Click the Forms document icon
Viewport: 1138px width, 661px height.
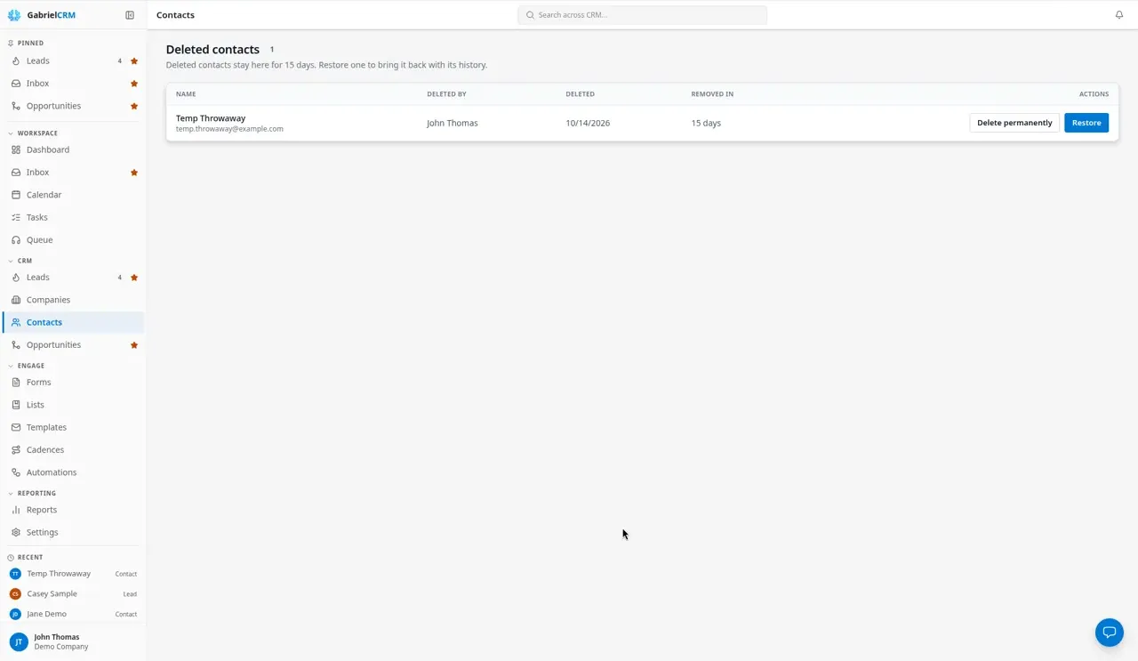click(16, 383)
